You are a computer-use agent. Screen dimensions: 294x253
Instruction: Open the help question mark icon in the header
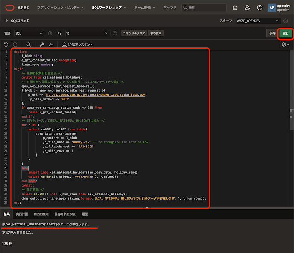(x=260, y=7)
